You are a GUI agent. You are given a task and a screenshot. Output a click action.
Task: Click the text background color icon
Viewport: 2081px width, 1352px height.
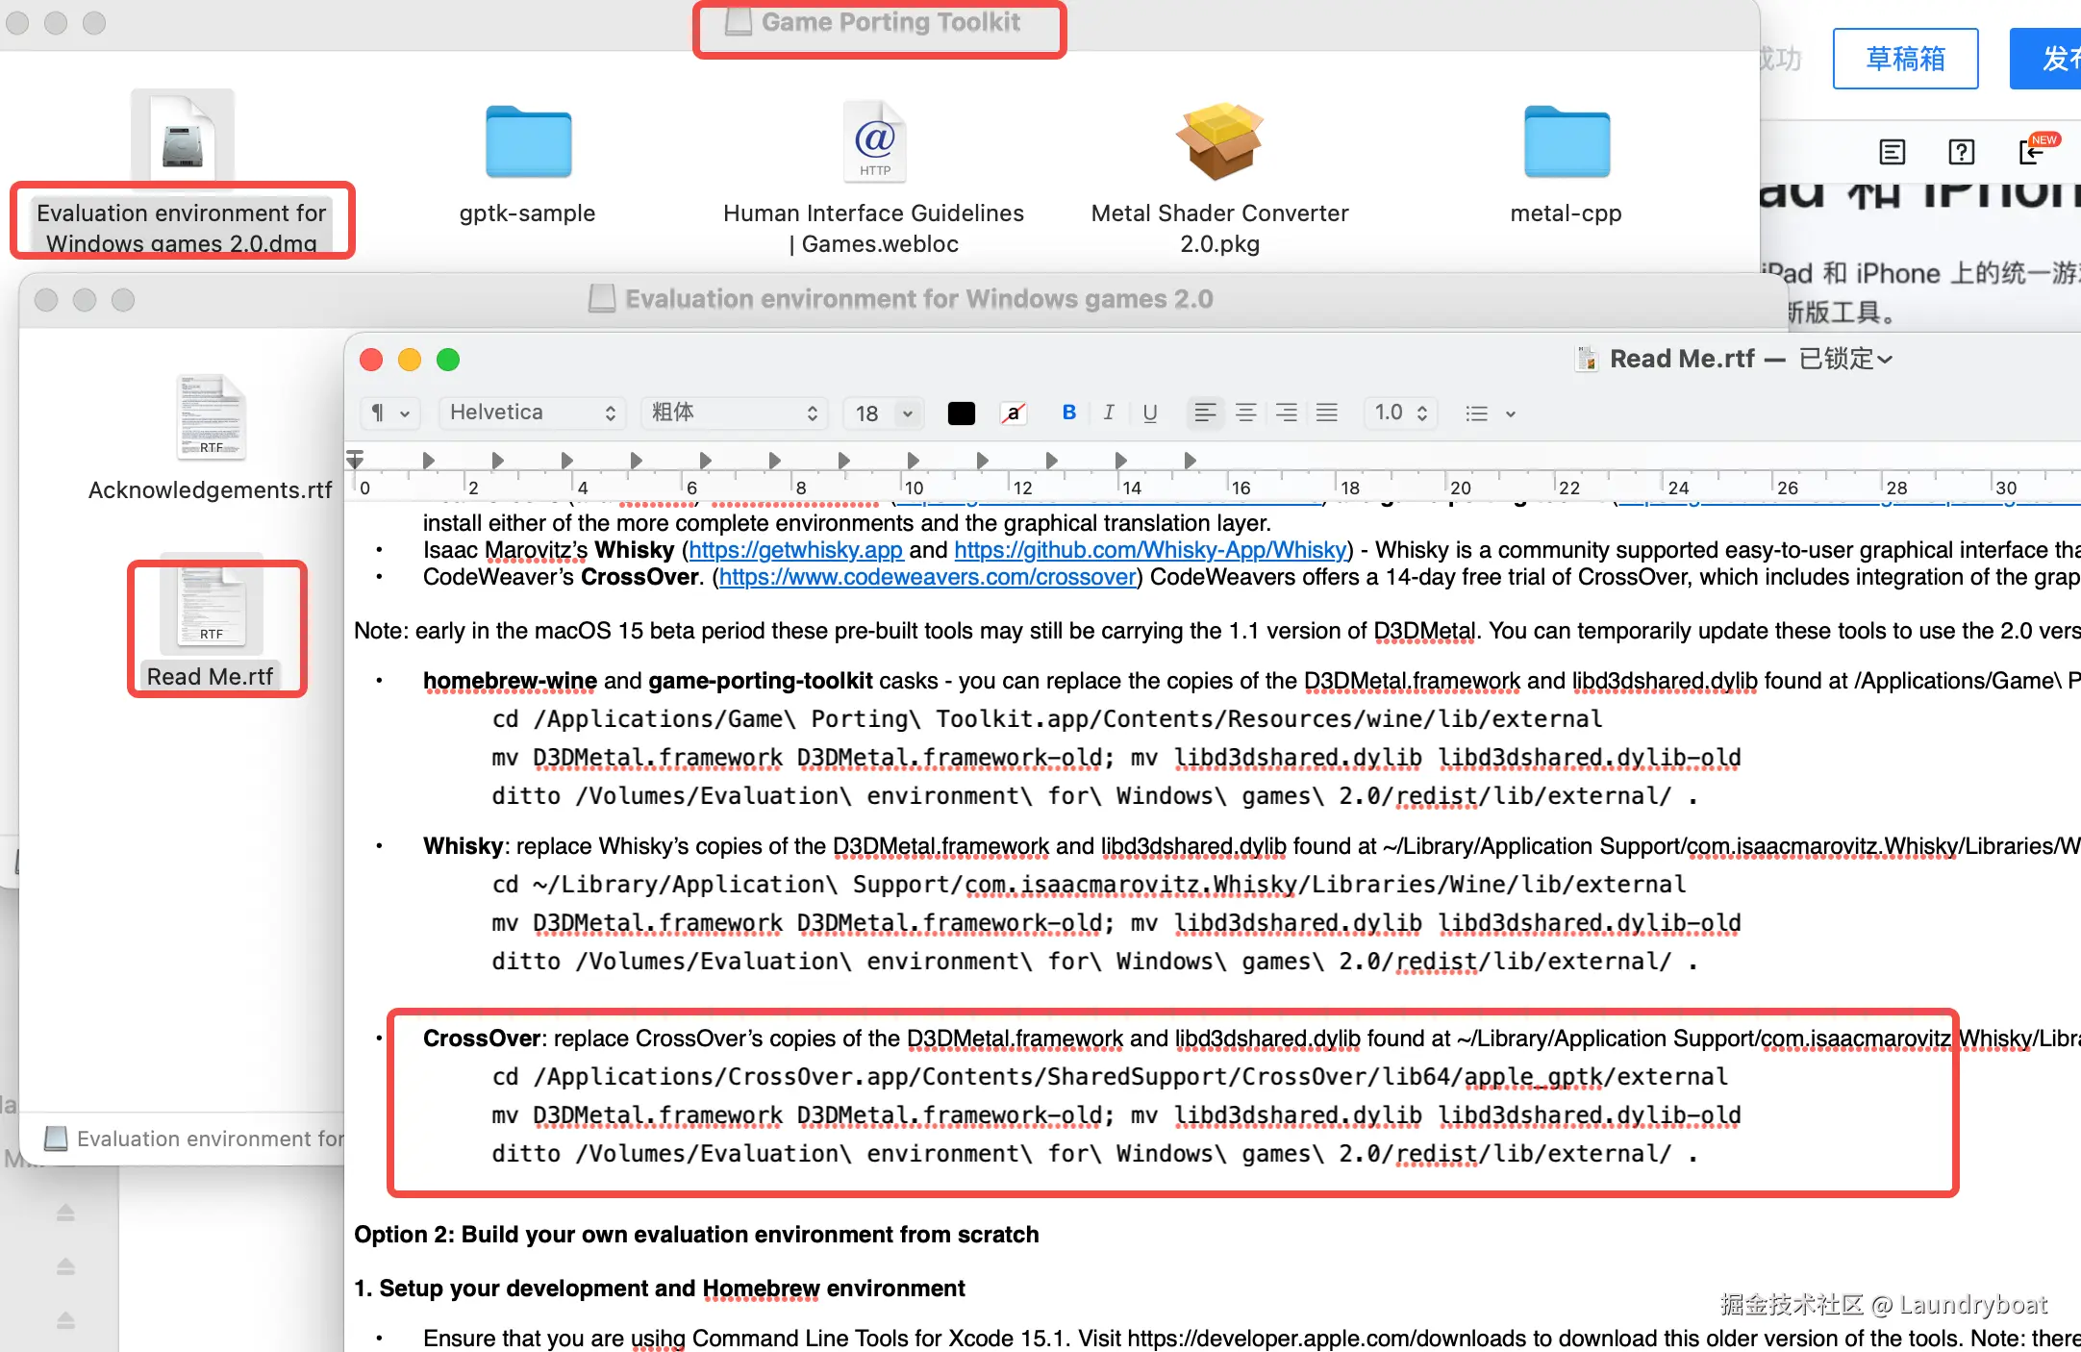coord(1013,413)
